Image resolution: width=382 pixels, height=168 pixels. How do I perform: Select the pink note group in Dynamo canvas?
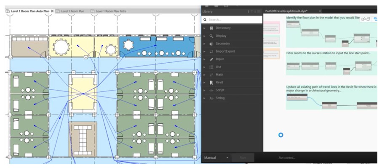pyautogui.click(x=271, y=27)
